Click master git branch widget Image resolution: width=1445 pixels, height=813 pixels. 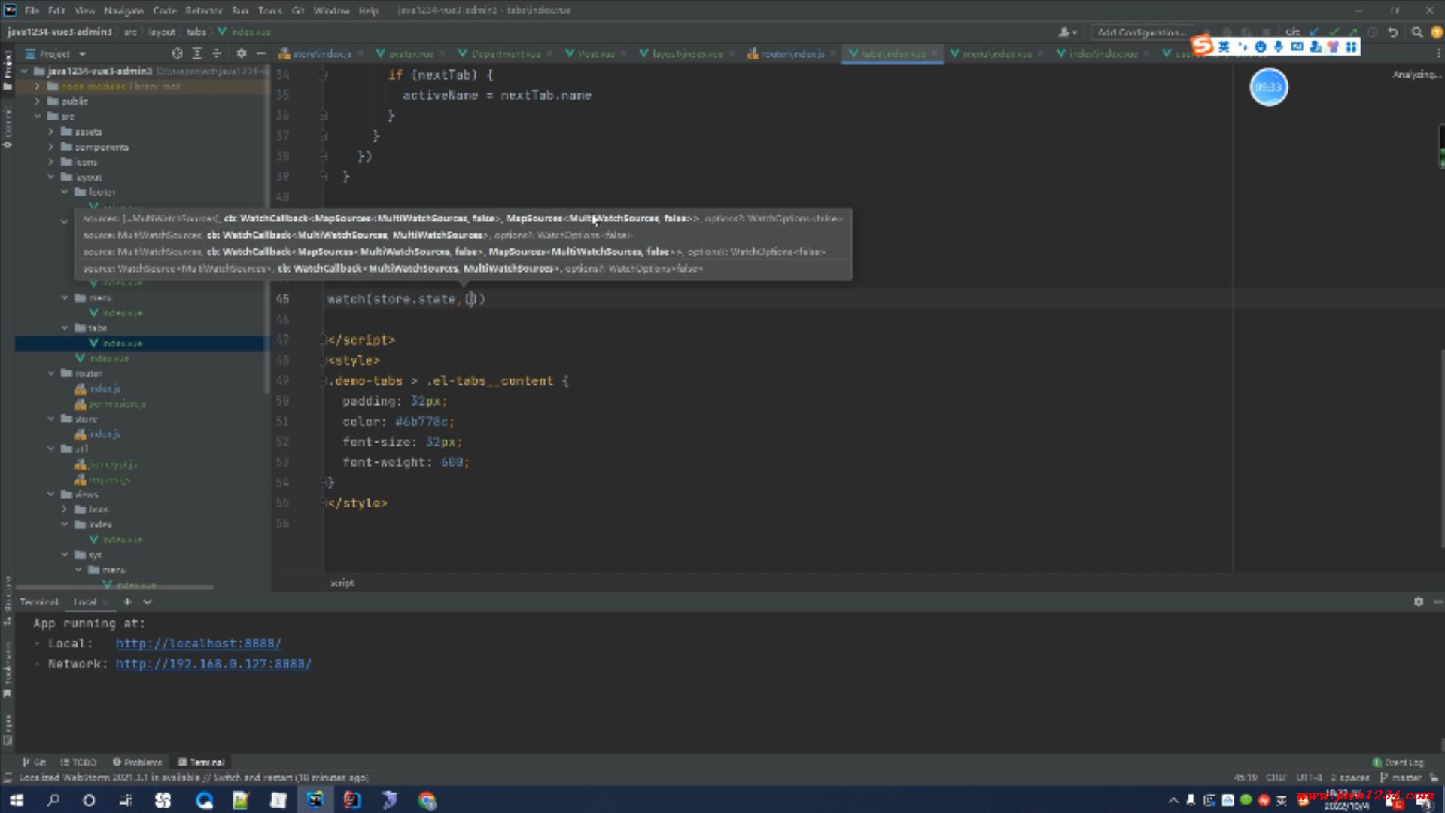point(1401,778)
